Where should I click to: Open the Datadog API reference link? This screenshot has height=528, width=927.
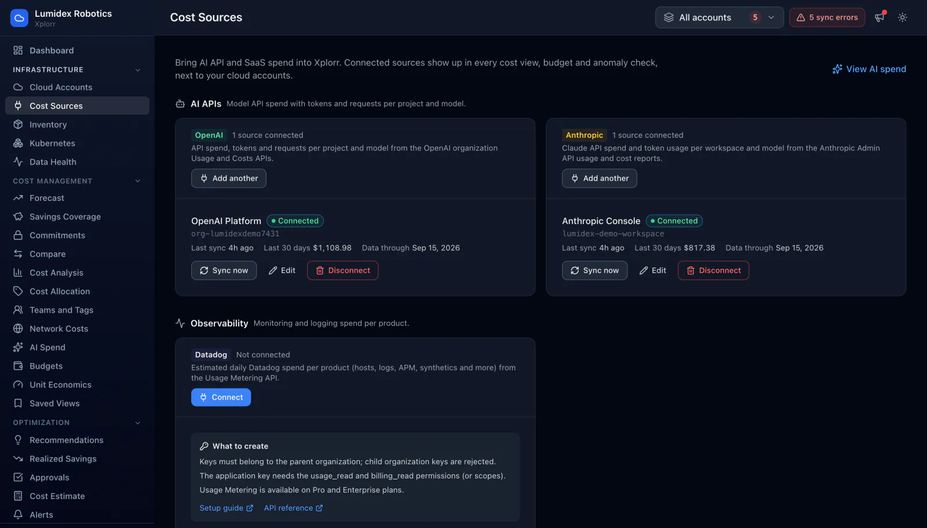point(293,508)
